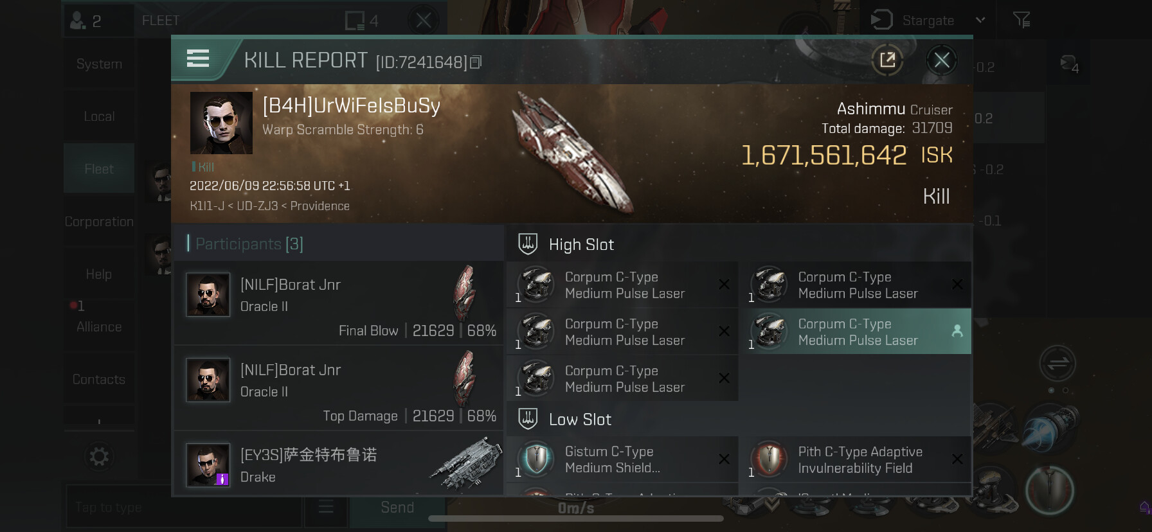Image resolution: width=1152 pixels, height=532 pixels.
Task: Focus the Tap to type field
Action: pos(183,508)
